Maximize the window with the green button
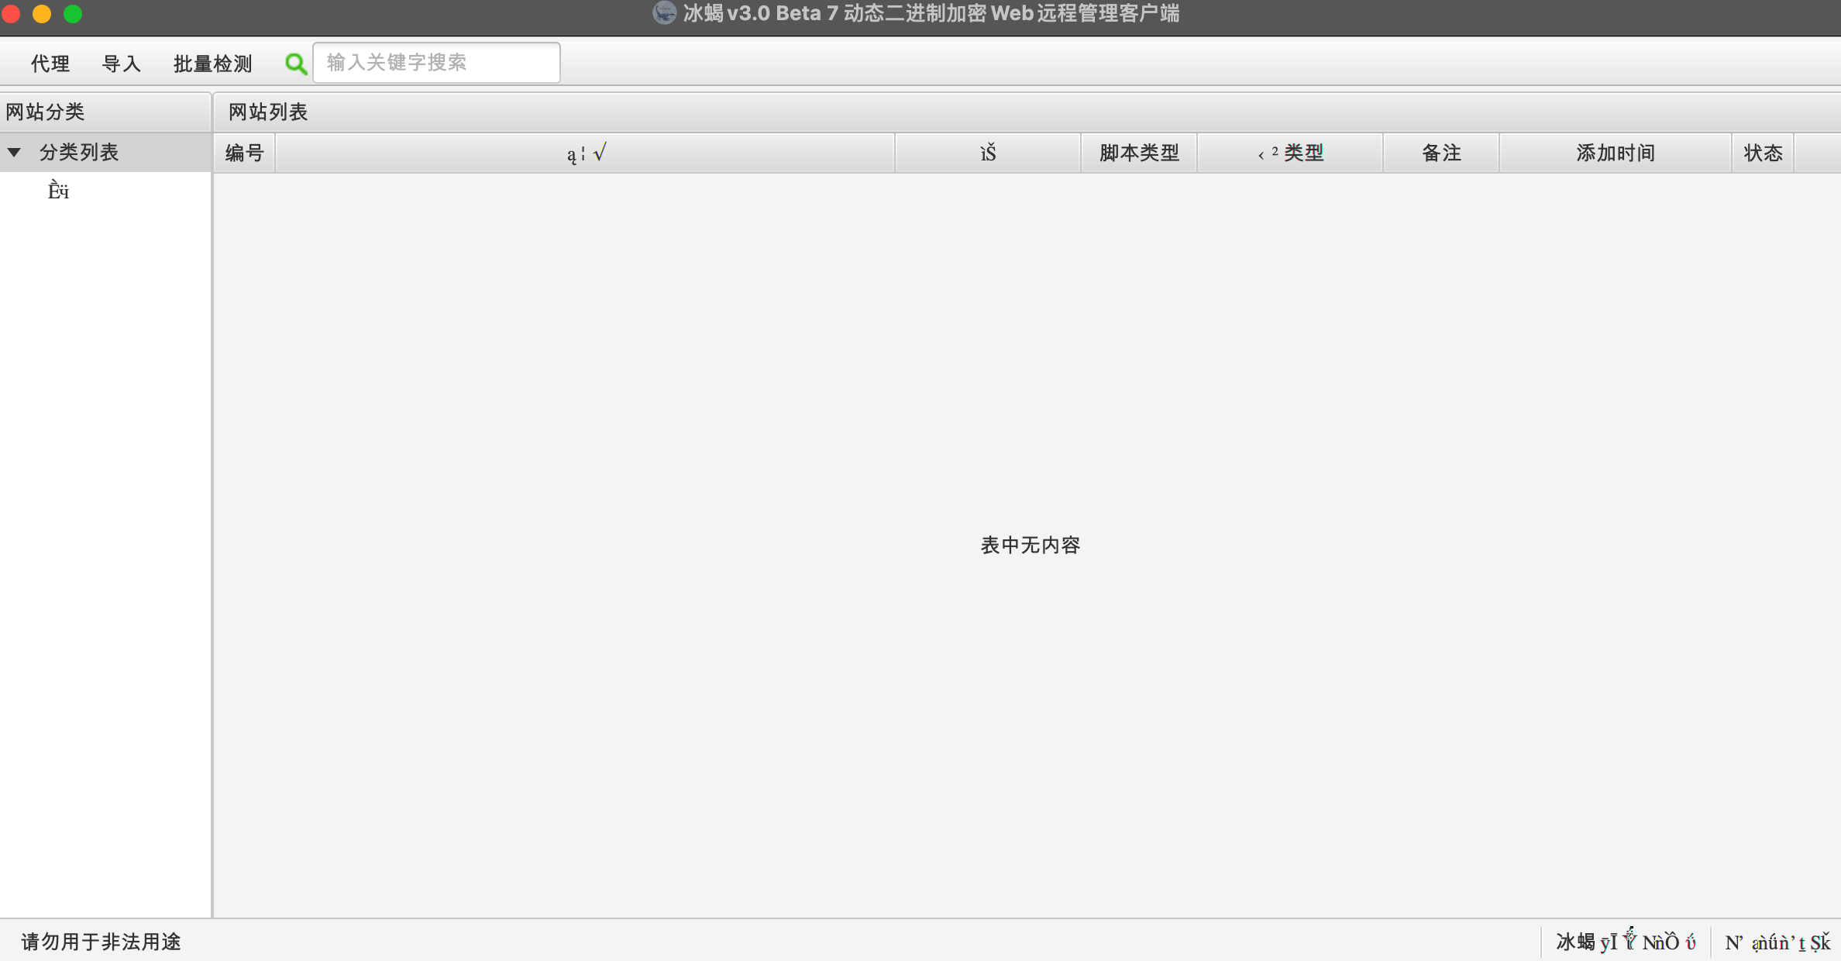 73,14
